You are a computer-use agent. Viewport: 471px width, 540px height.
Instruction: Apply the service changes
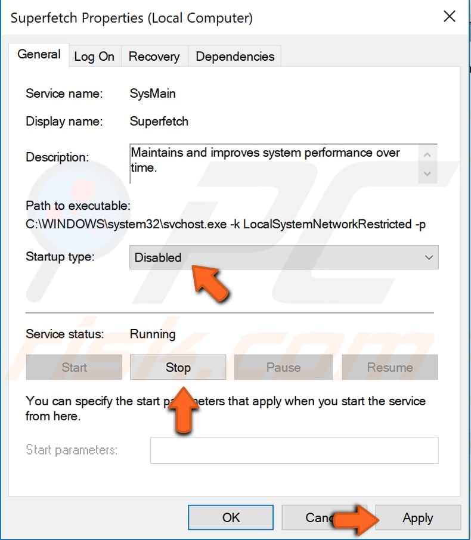click(x=417, y=517)
